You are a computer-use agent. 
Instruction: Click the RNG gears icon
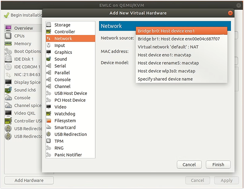click(x=49, y=148)
